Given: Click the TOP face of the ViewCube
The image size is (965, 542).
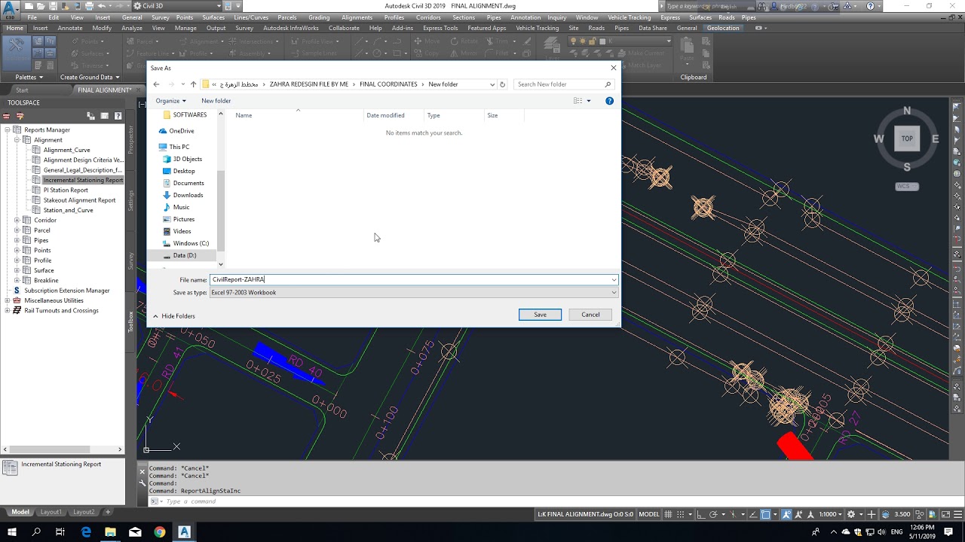Looking at the screenshot, I should [x=907, y=139].
